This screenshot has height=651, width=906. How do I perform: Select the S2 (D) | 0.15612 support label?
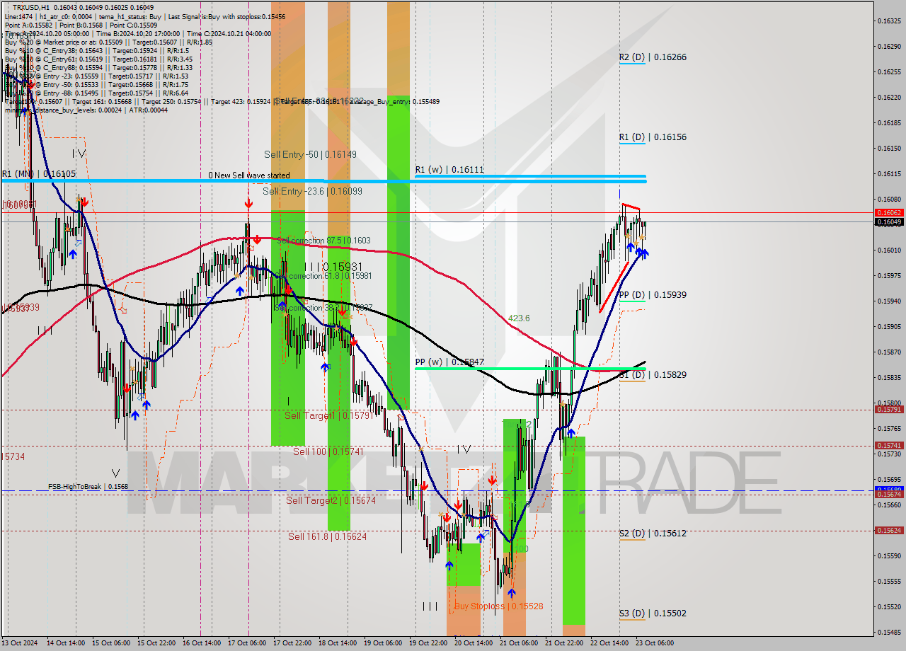653,534
